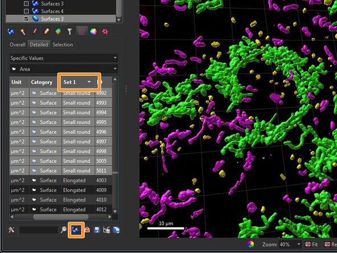Click the panel splitter dots beside table

[126, 89]
